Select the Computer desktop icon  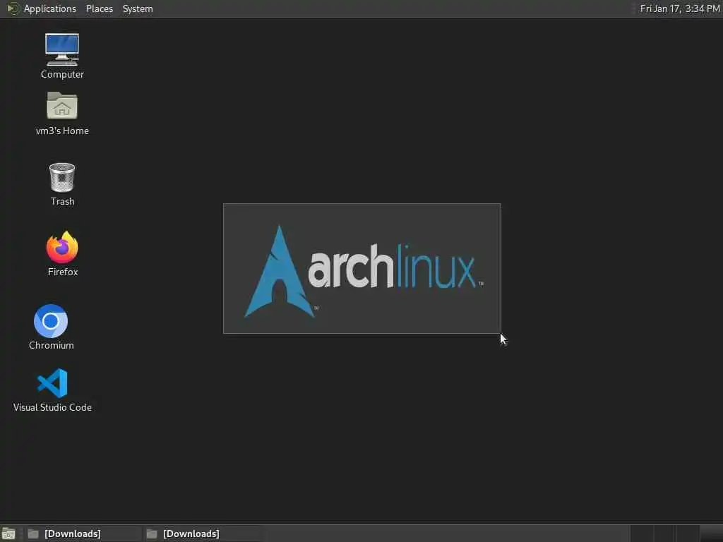tap(62, 50)
